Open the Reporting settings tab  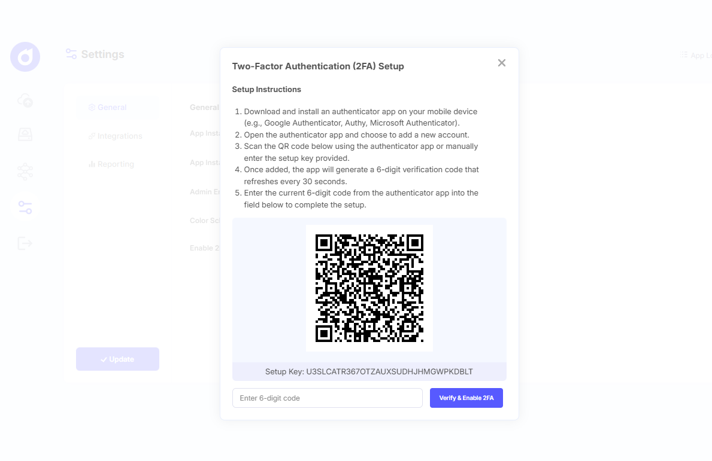(x=116, y=164)
